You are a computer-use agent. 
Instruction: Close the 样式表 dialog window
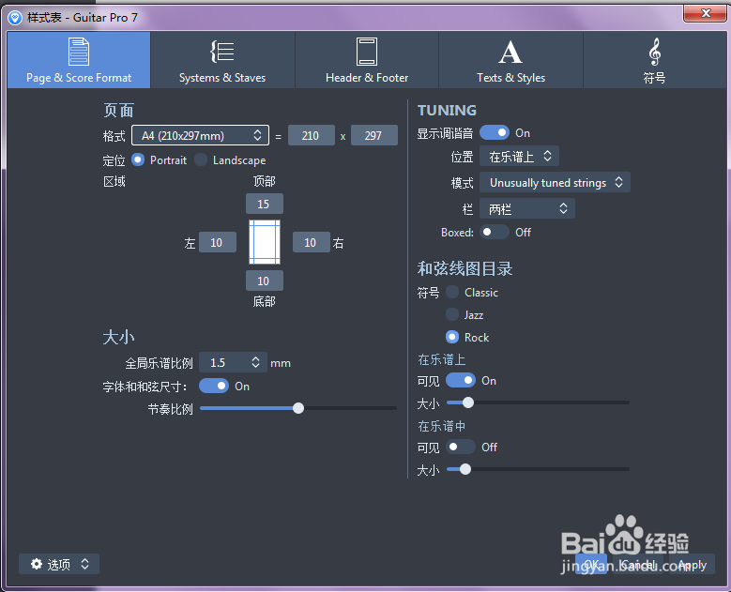click(x=705, y=13)
